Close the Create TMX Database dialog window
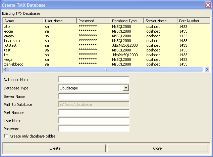This screenshot has height=157, width=213. 208,5
